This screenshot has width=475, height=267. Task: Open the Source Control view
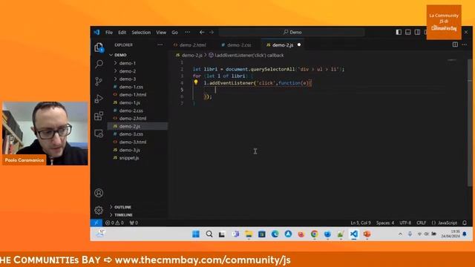(99, 81)
